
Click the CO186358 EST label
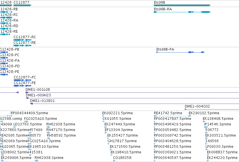pos(122,158)
